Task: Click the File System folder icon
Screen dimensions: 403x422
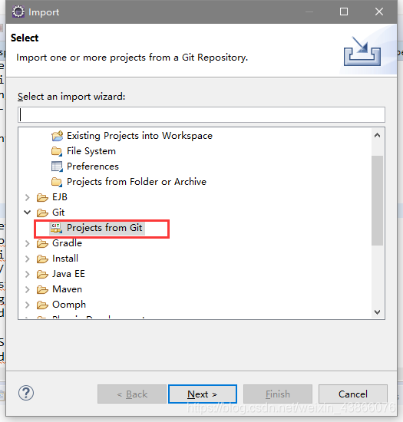Action: click(x=57, y=151)
